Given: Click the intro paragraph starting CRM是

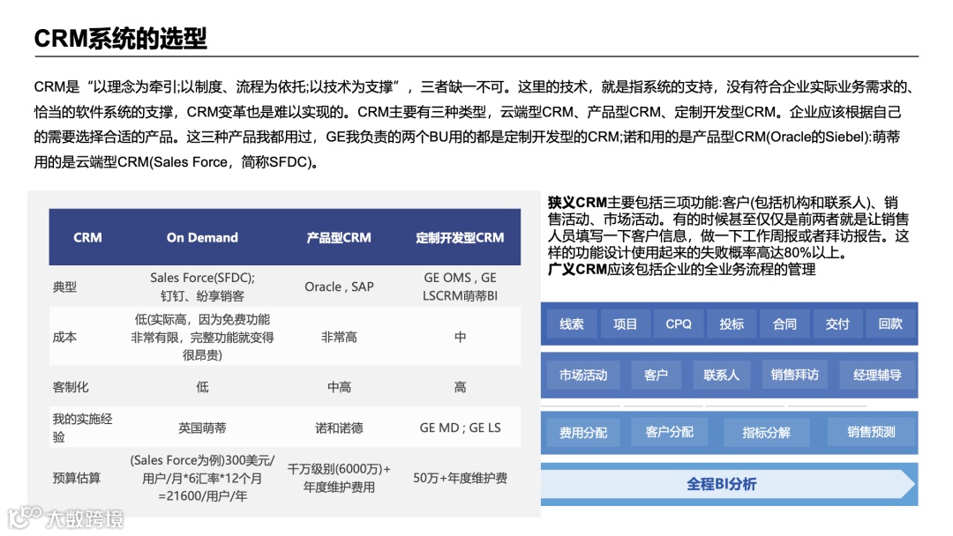Looking at the screenshot, I should click(474, 124).
